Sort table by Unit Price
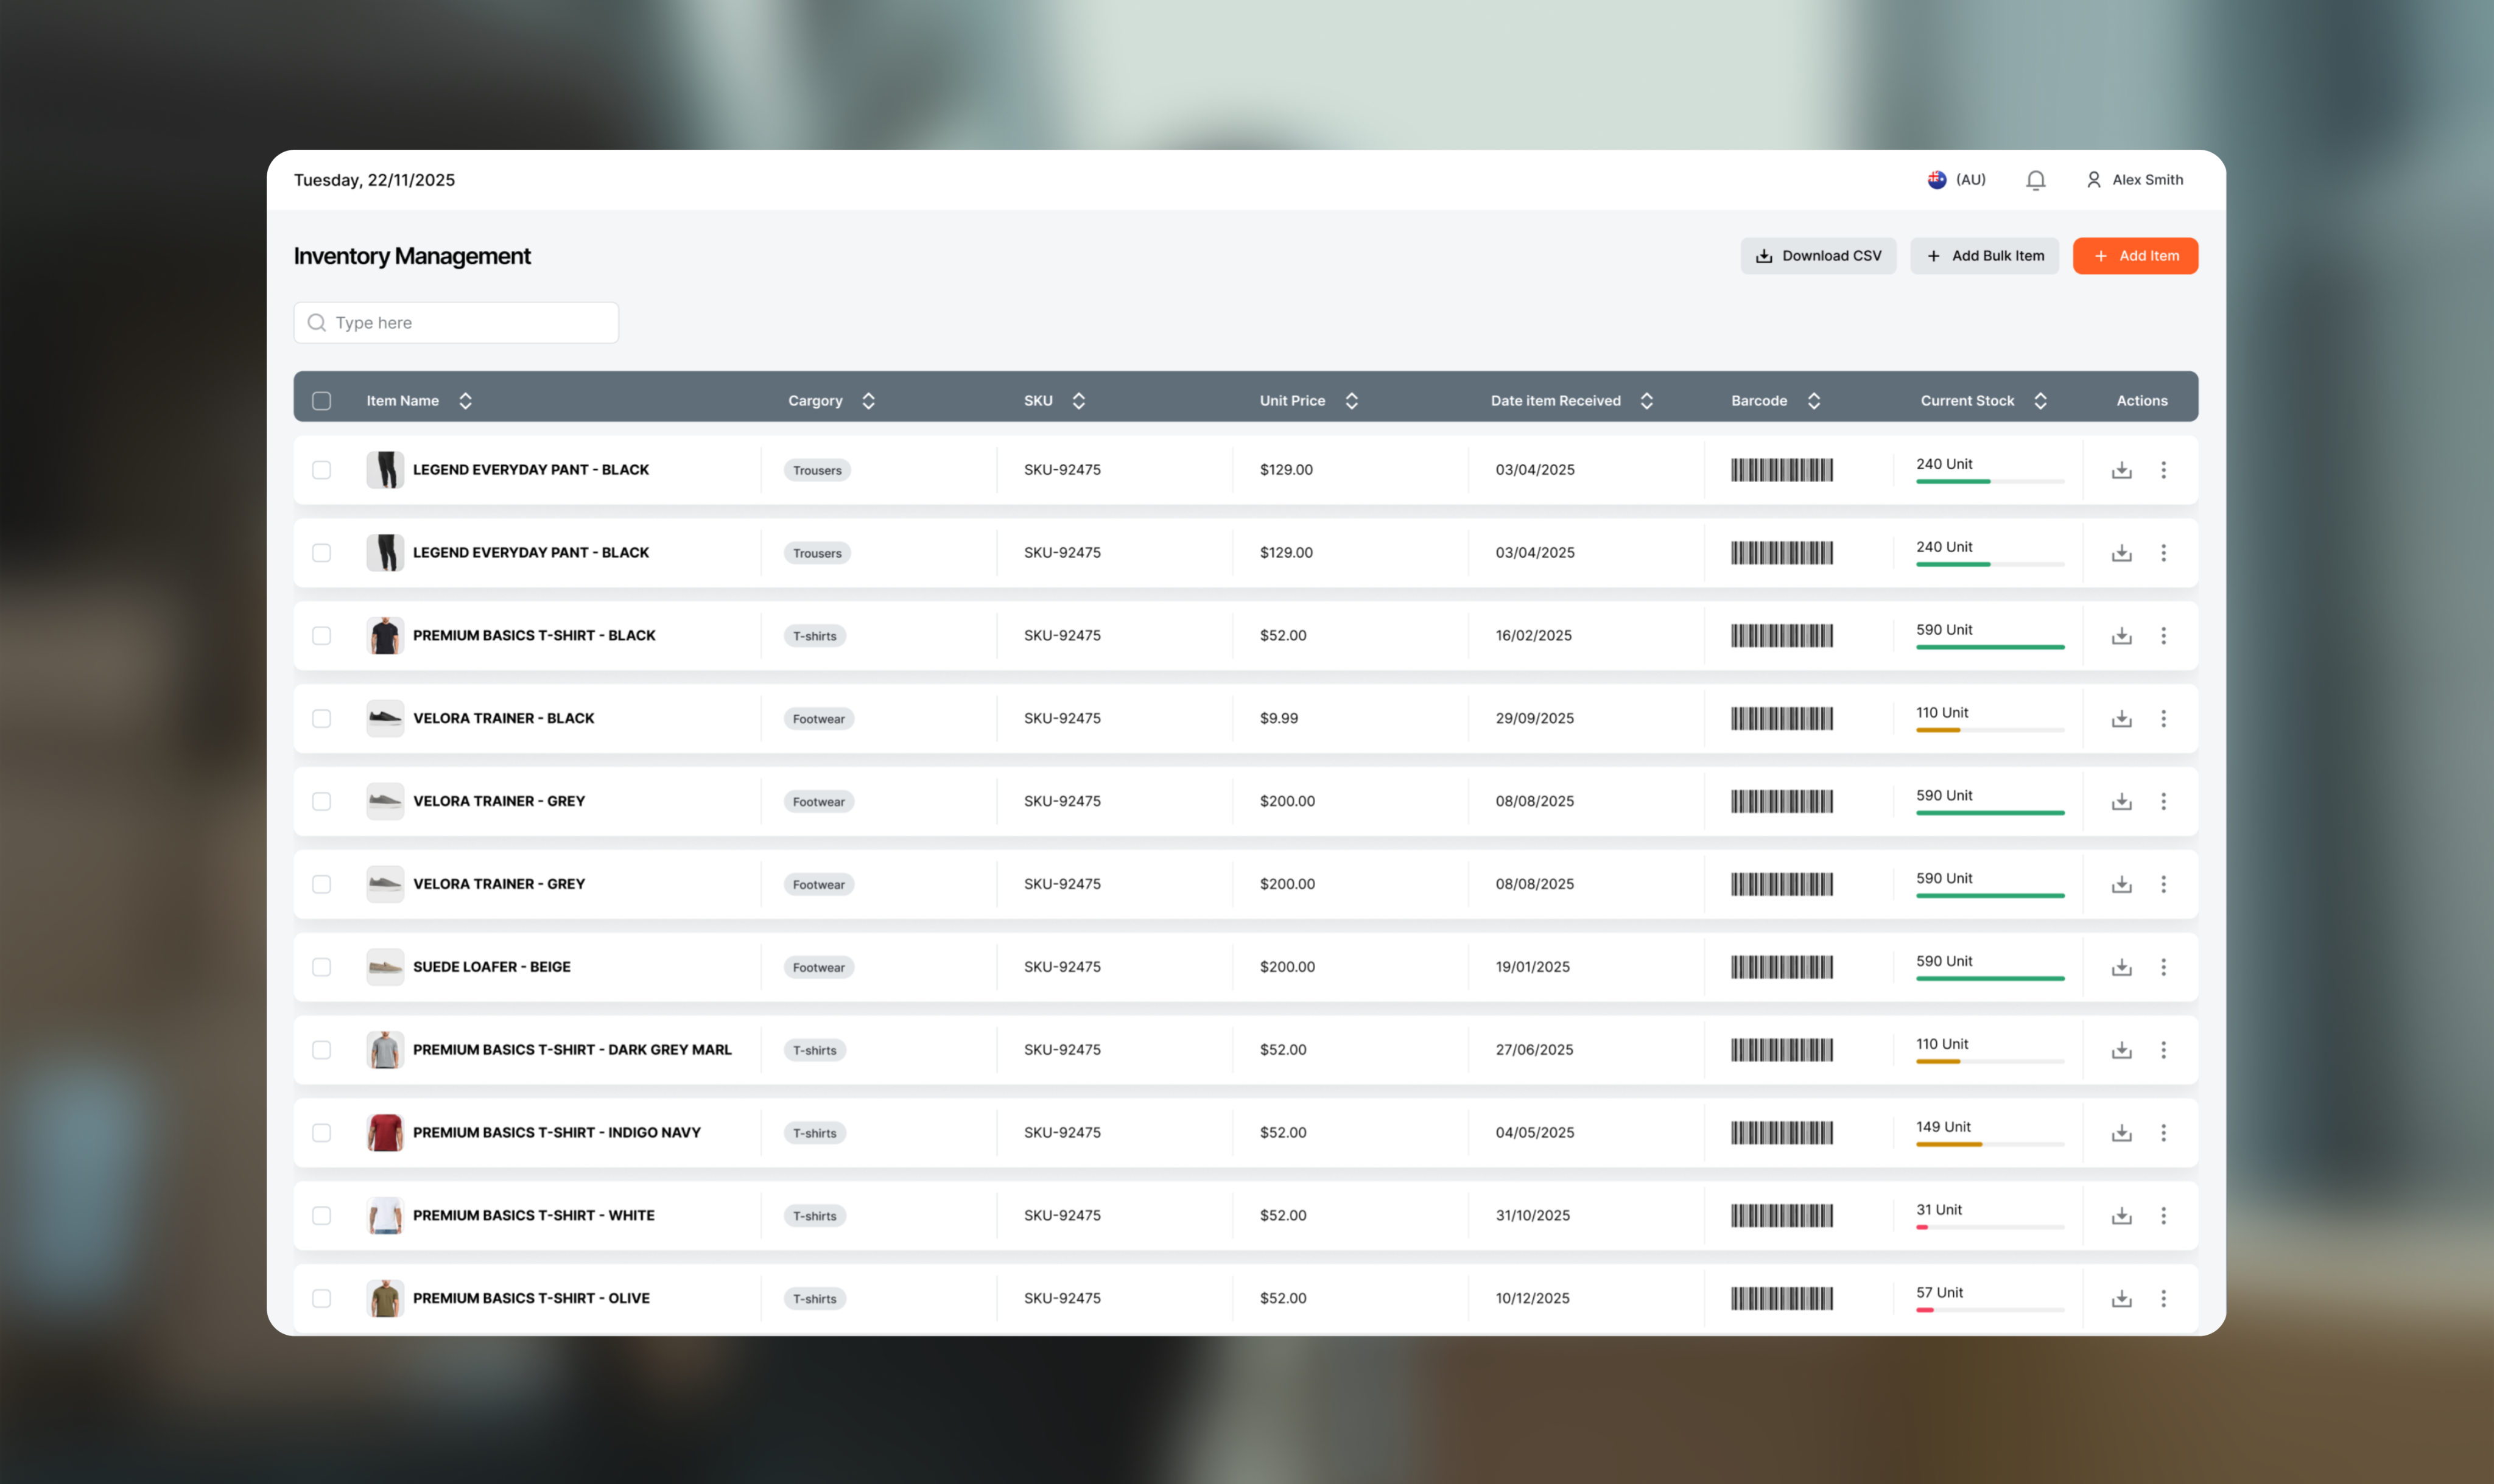Screen dimensions: 2494x1484 1351,401
